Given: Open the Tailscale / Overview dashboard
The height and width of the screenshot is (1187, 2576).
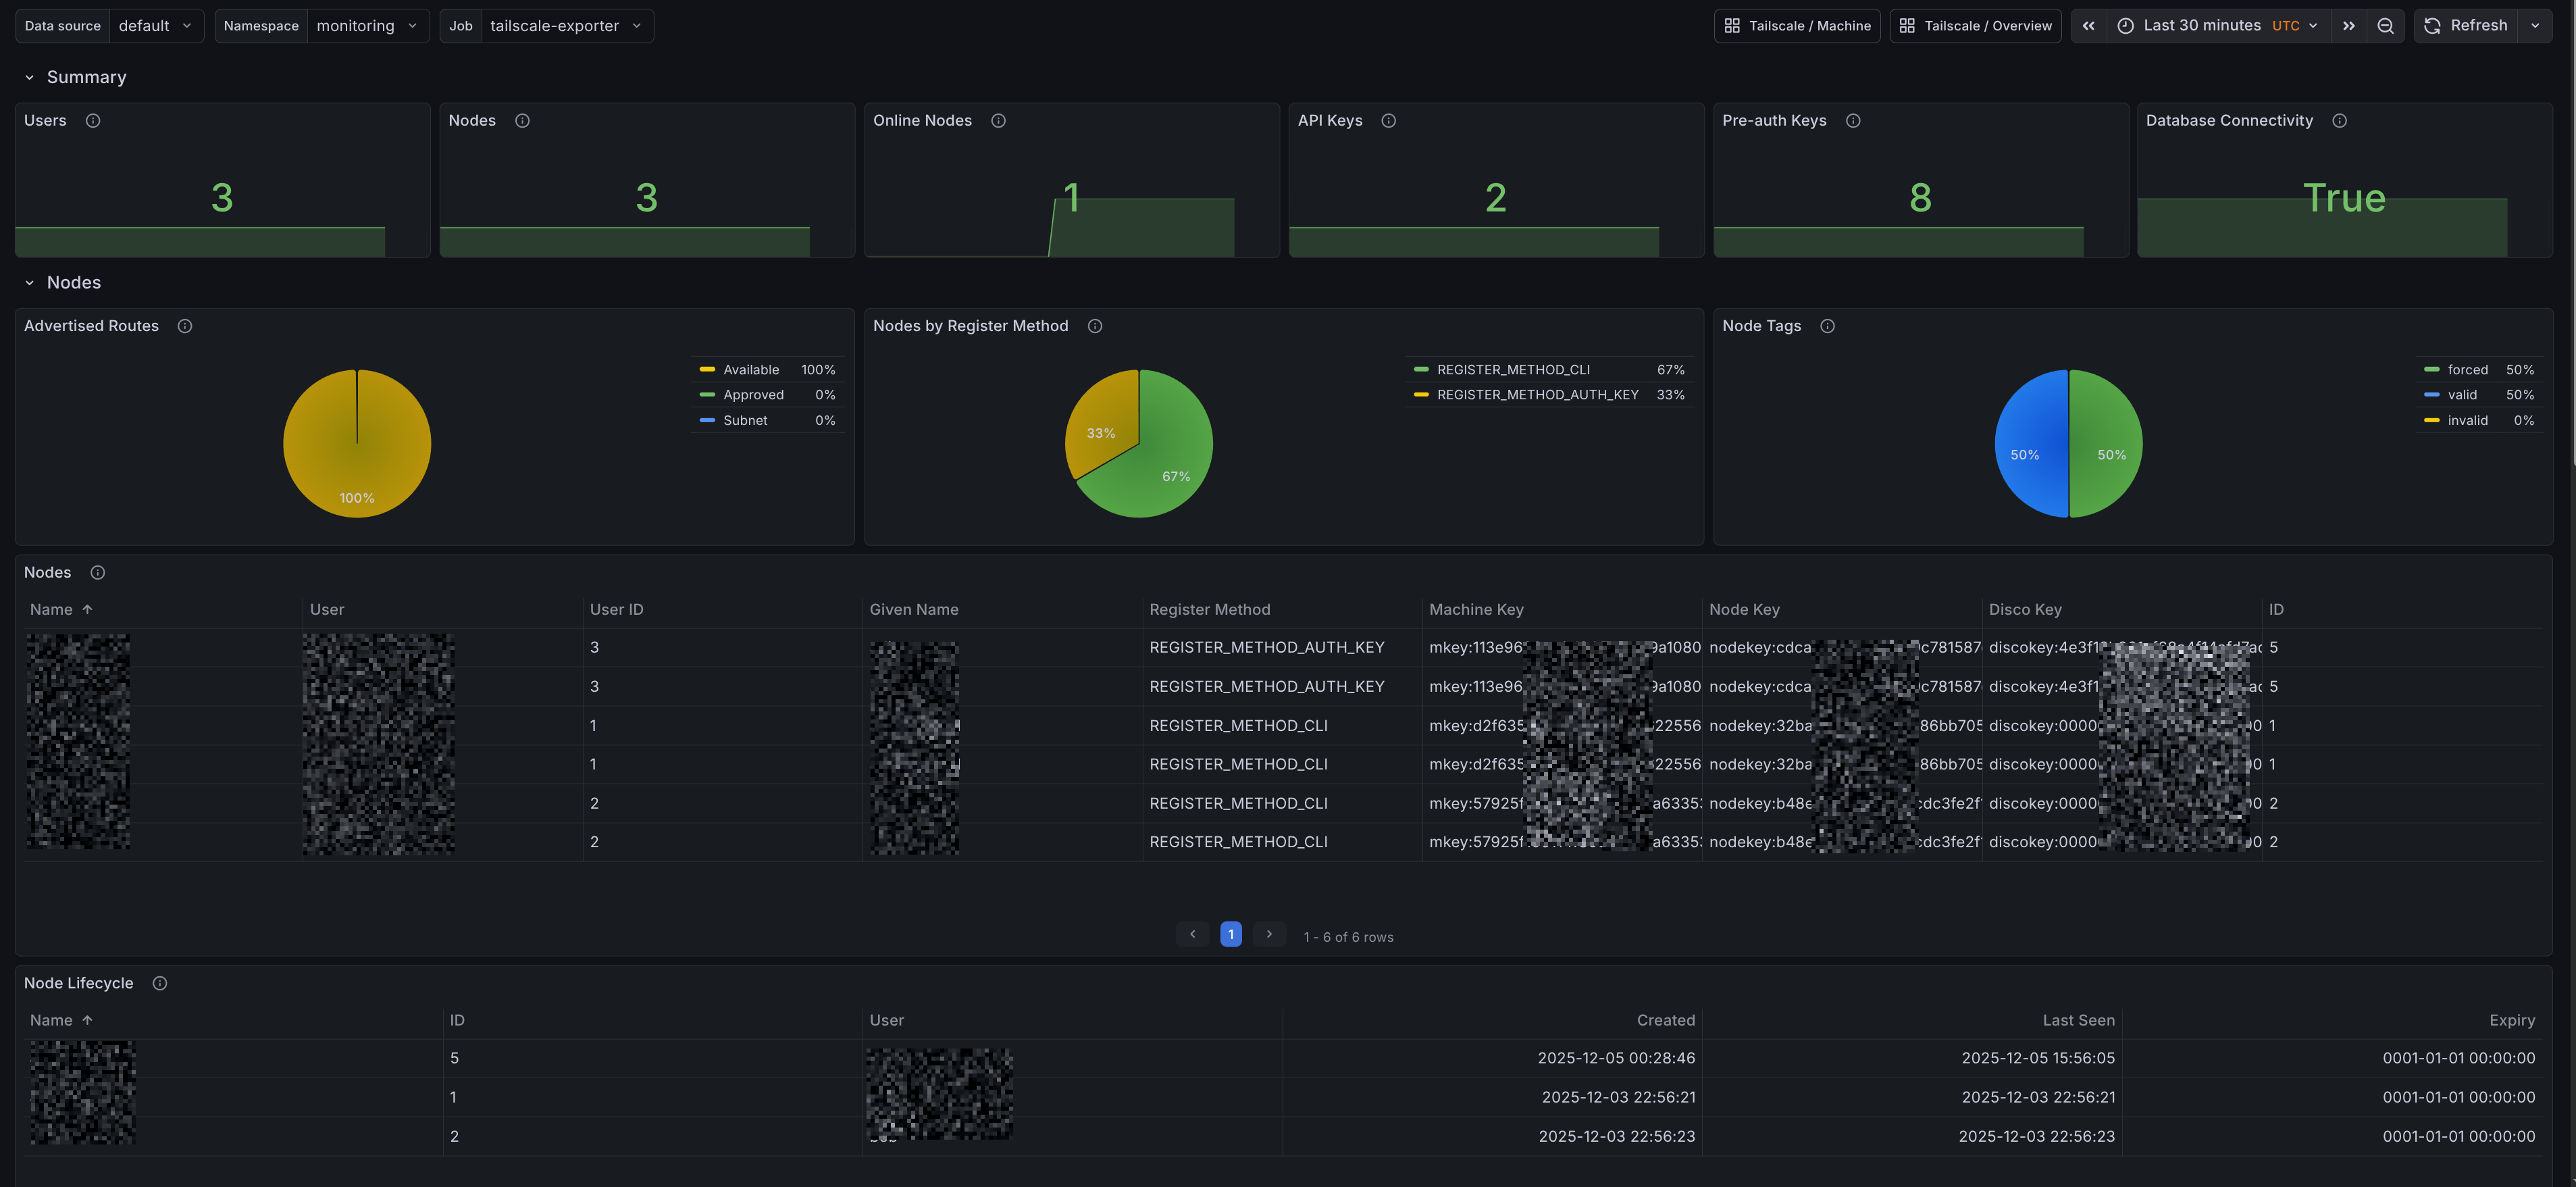Looking at the screenshot, I should pyautogui.click(x=1974, y=25).
